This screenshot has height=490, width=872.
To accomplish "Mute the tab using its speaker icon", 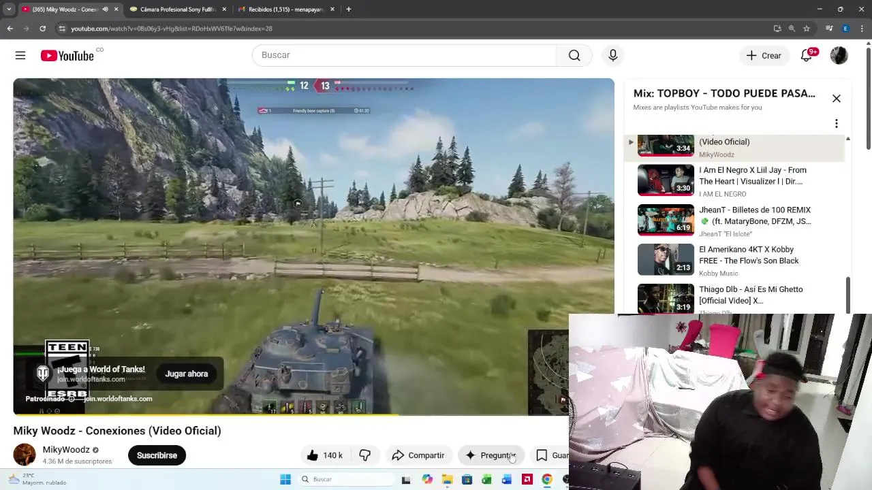I will coord(105,10).
